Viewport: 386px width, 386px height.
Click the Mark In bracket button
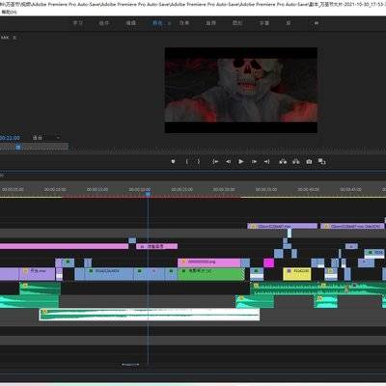[187, 161]
